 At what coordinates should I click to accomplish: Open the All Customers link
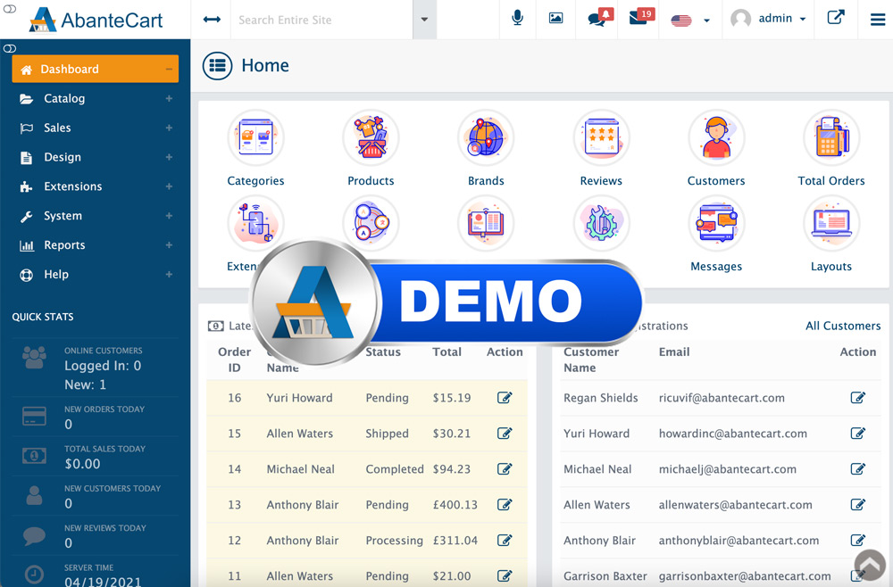(843, 326)
